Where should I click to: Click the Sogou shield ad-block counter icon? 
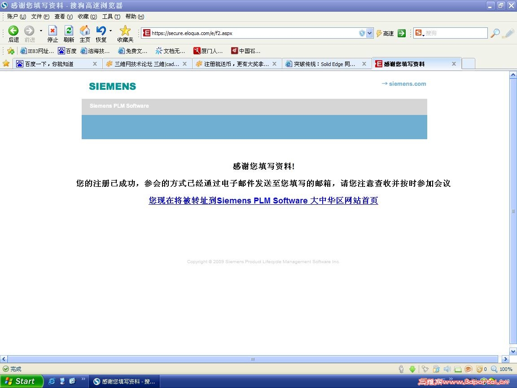click(482, 369)
